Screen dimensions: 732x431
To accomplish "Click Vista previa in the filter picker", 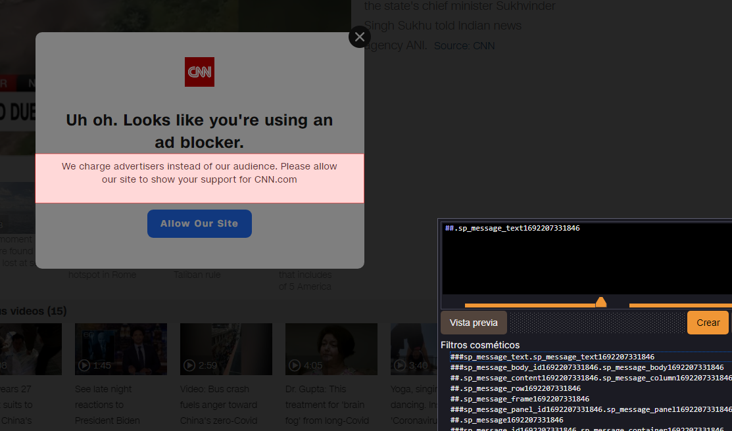I will [474, 323].
